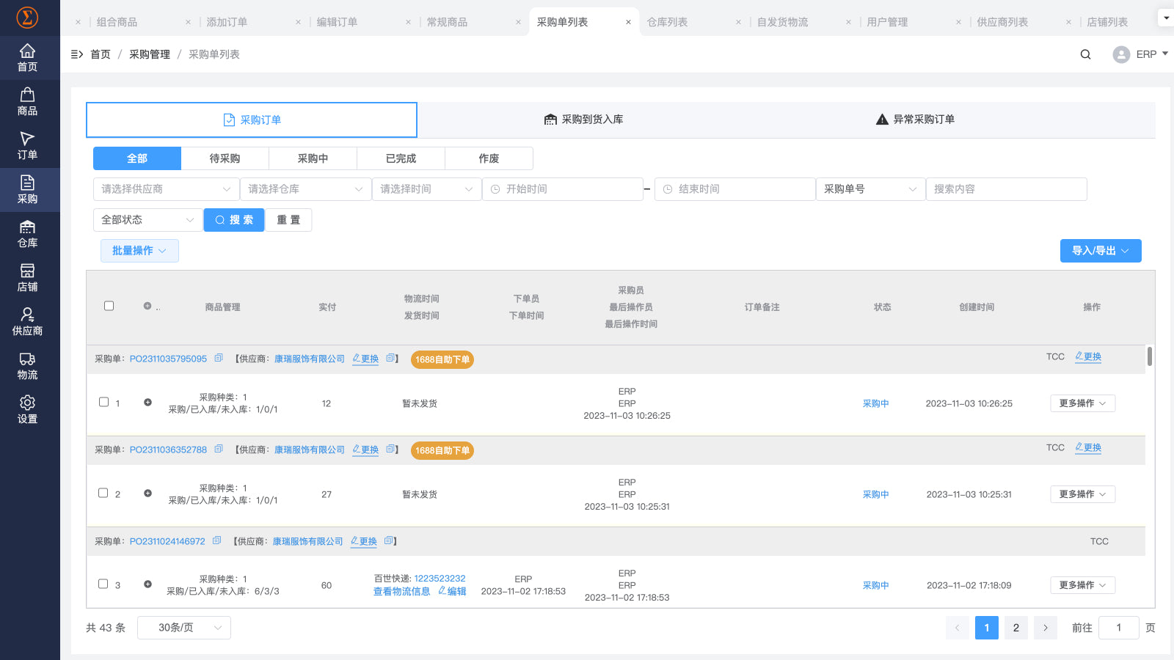
Task: Go to page 2
Action: 1016,628
